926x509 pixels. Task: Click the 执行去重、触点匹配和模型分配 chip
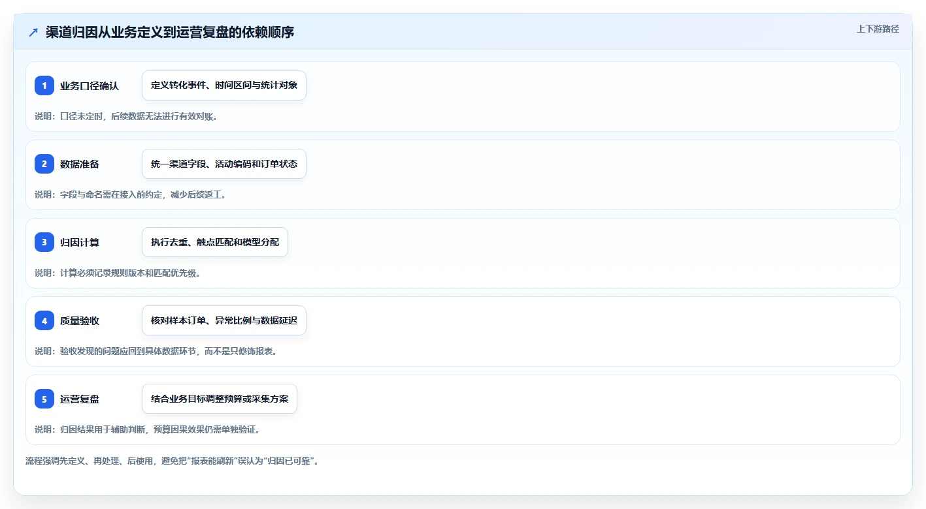(215, 242)
